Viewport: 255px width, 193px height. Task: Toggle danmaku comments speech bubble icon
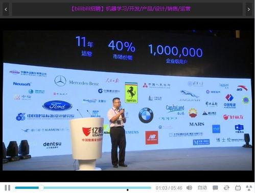pos(215,188)
